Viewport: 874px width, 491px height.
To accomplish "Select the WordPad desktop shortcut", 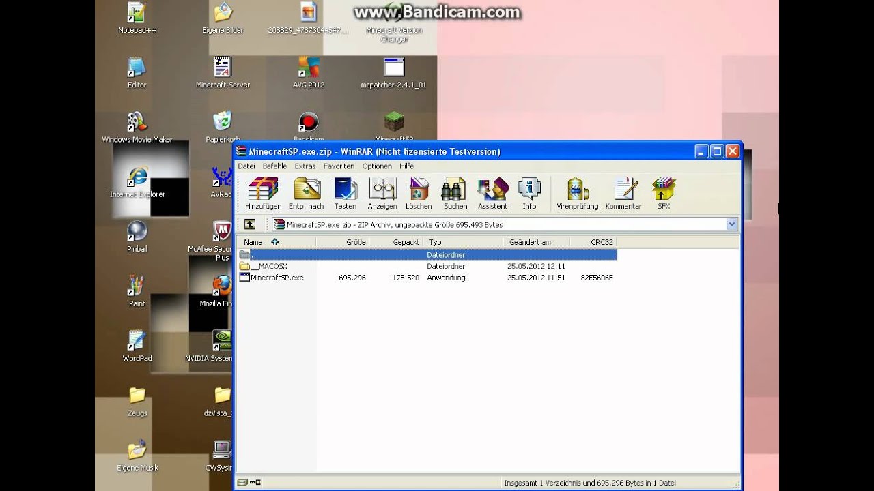I will click(137, 346).
